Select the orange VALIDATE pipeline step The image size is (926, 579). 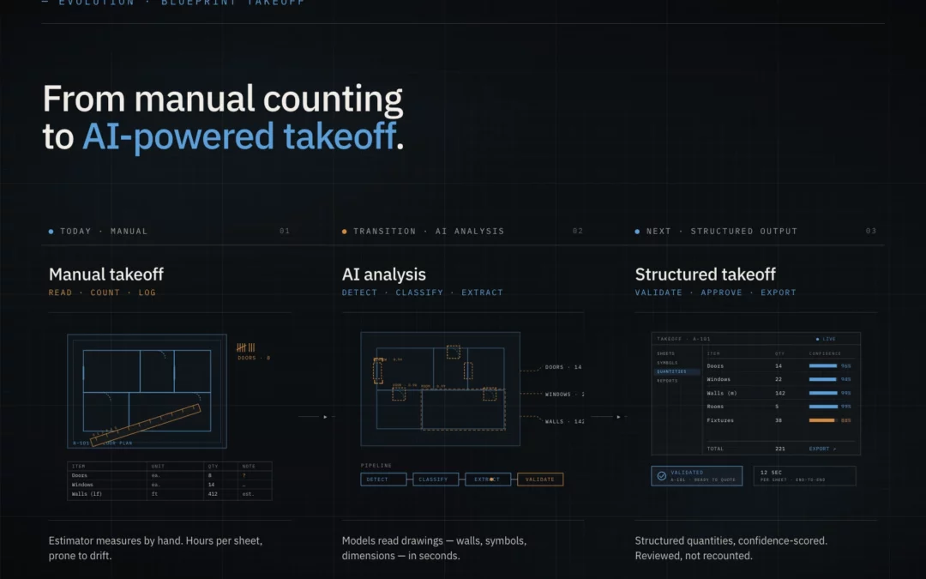pyautogui.click(x=540, y=479)
